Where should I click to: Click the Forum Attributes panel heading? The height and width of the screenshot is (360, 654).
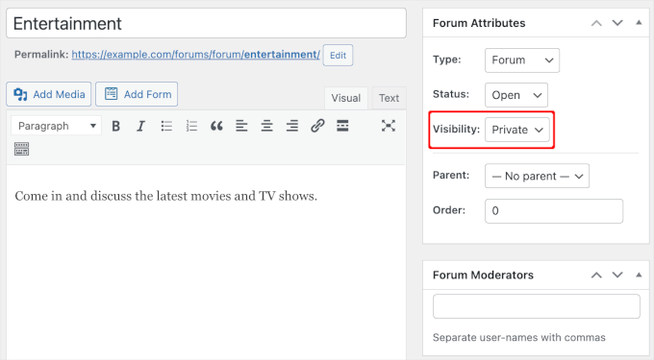(479, 23)
